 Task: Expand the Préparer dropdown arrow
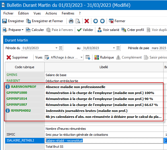click(x=22, y=30)
